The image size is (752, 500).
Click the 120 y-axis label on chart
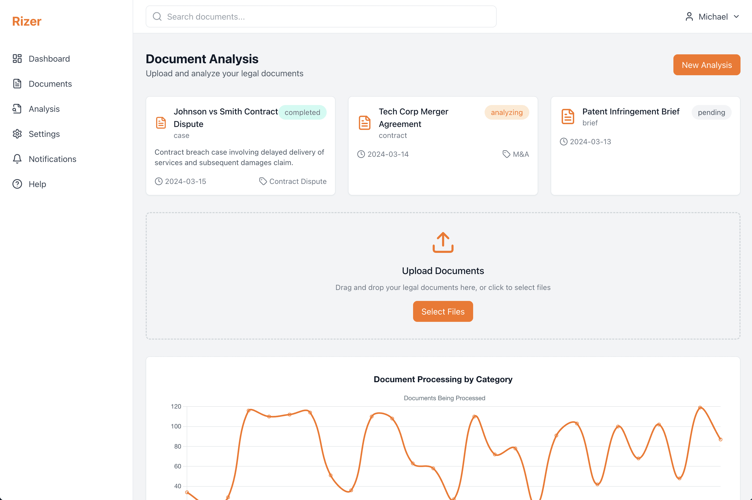point(176,406)
